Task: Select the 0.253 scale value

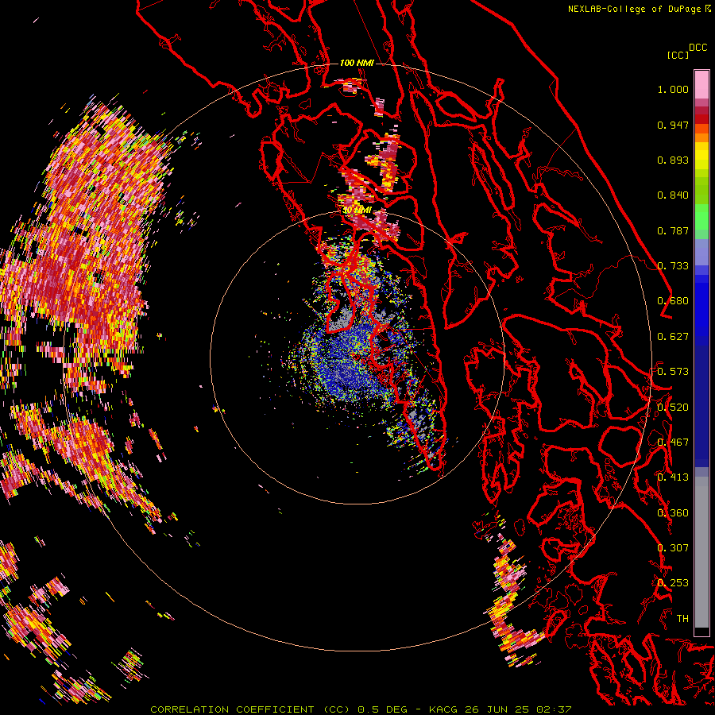Action: 673,583
